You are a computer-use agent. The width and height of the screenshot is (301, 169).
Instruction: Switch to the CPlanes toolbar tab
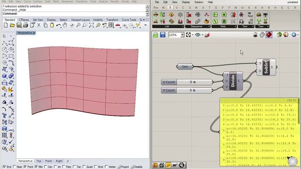coord(24,20)
